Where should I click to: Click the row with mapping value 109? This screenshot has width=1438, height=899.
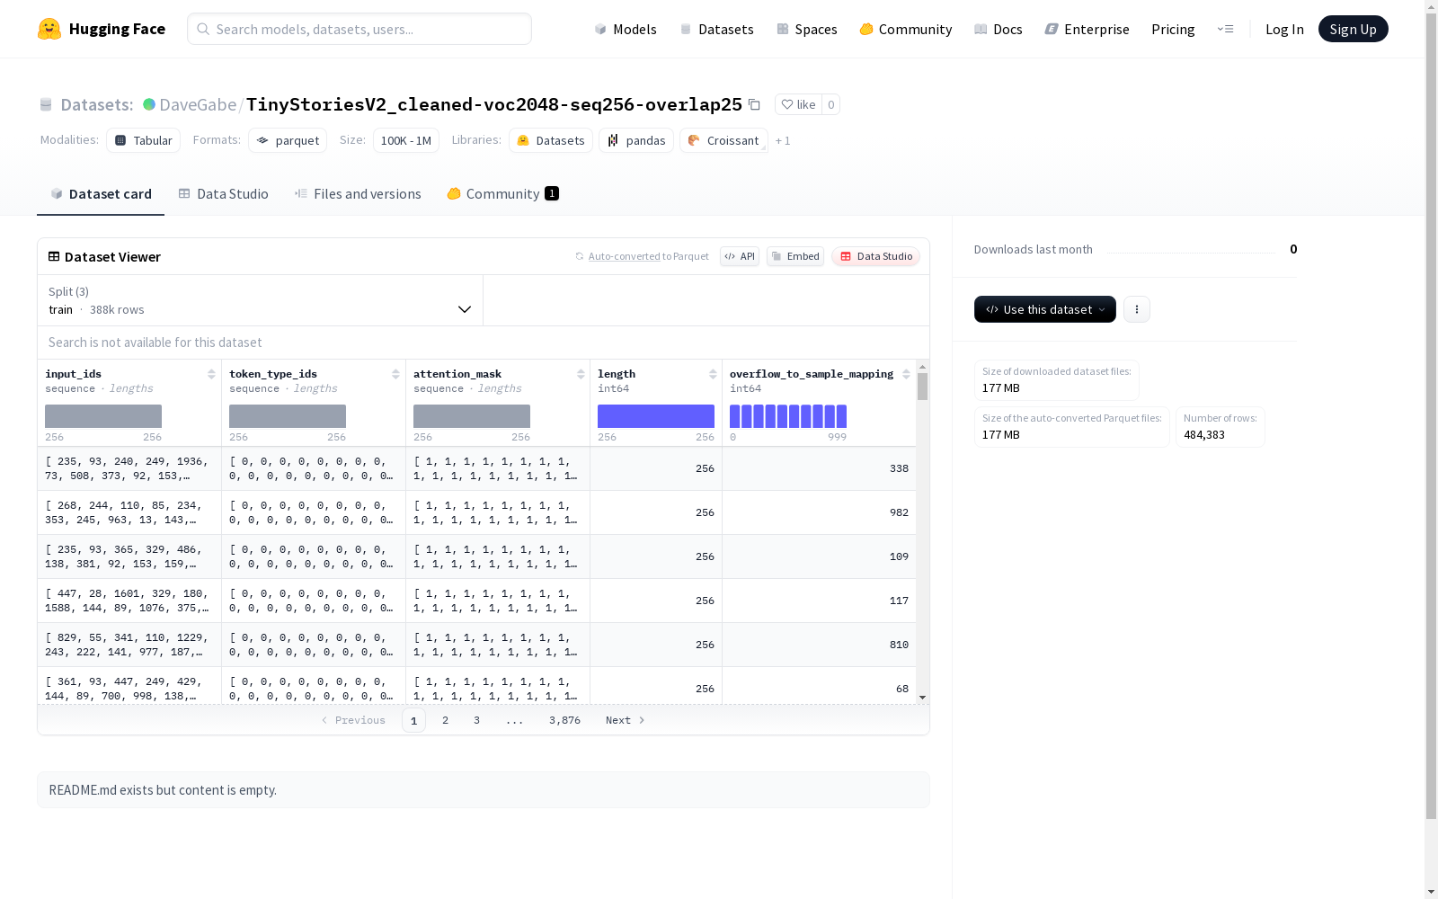click(476, 556)
